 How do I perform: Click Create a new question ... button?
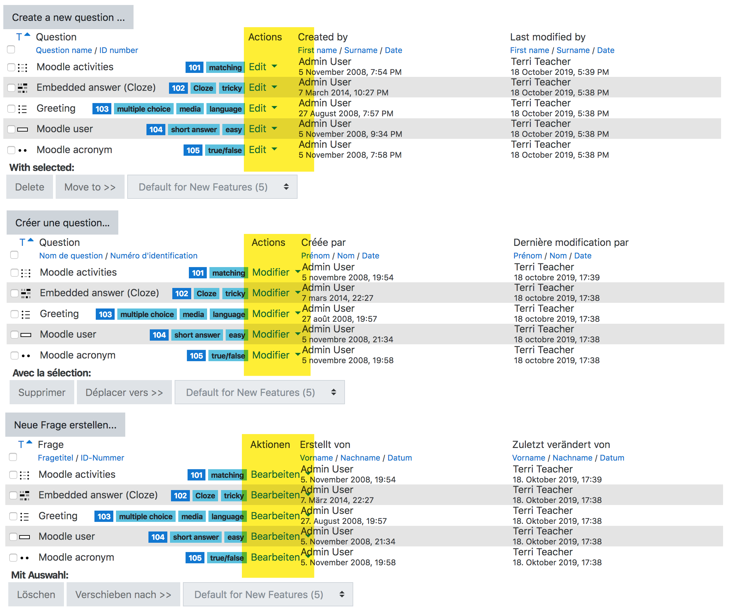(69, 17)
